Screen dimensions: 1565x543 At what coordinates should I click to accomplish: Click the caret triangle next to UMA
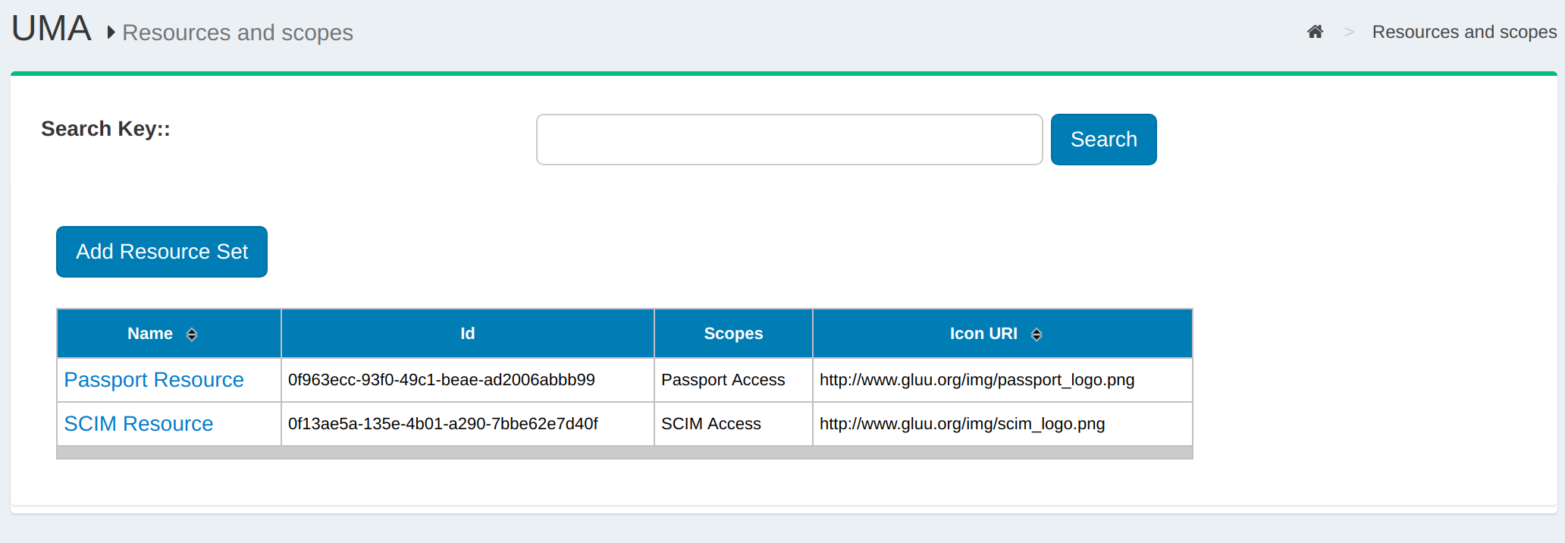coord(111,33)
